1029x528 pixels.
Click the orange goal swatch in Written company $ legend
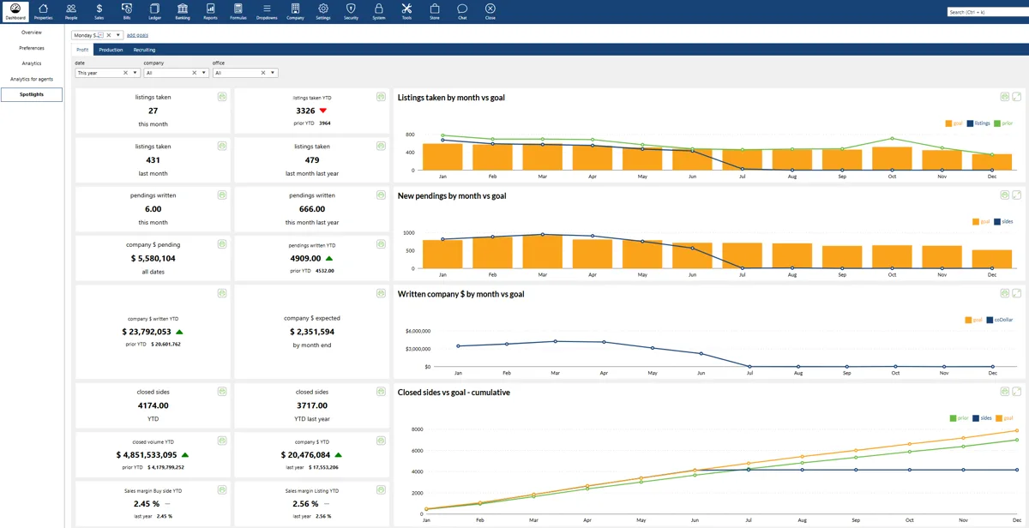(x=968, y=320)
